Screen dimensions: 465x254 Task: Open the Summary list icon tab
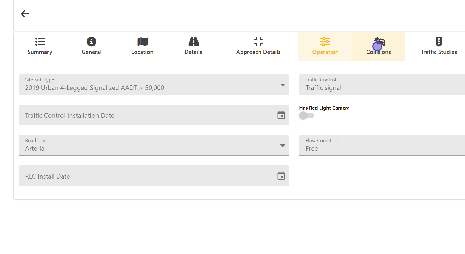tap(40, 42)
